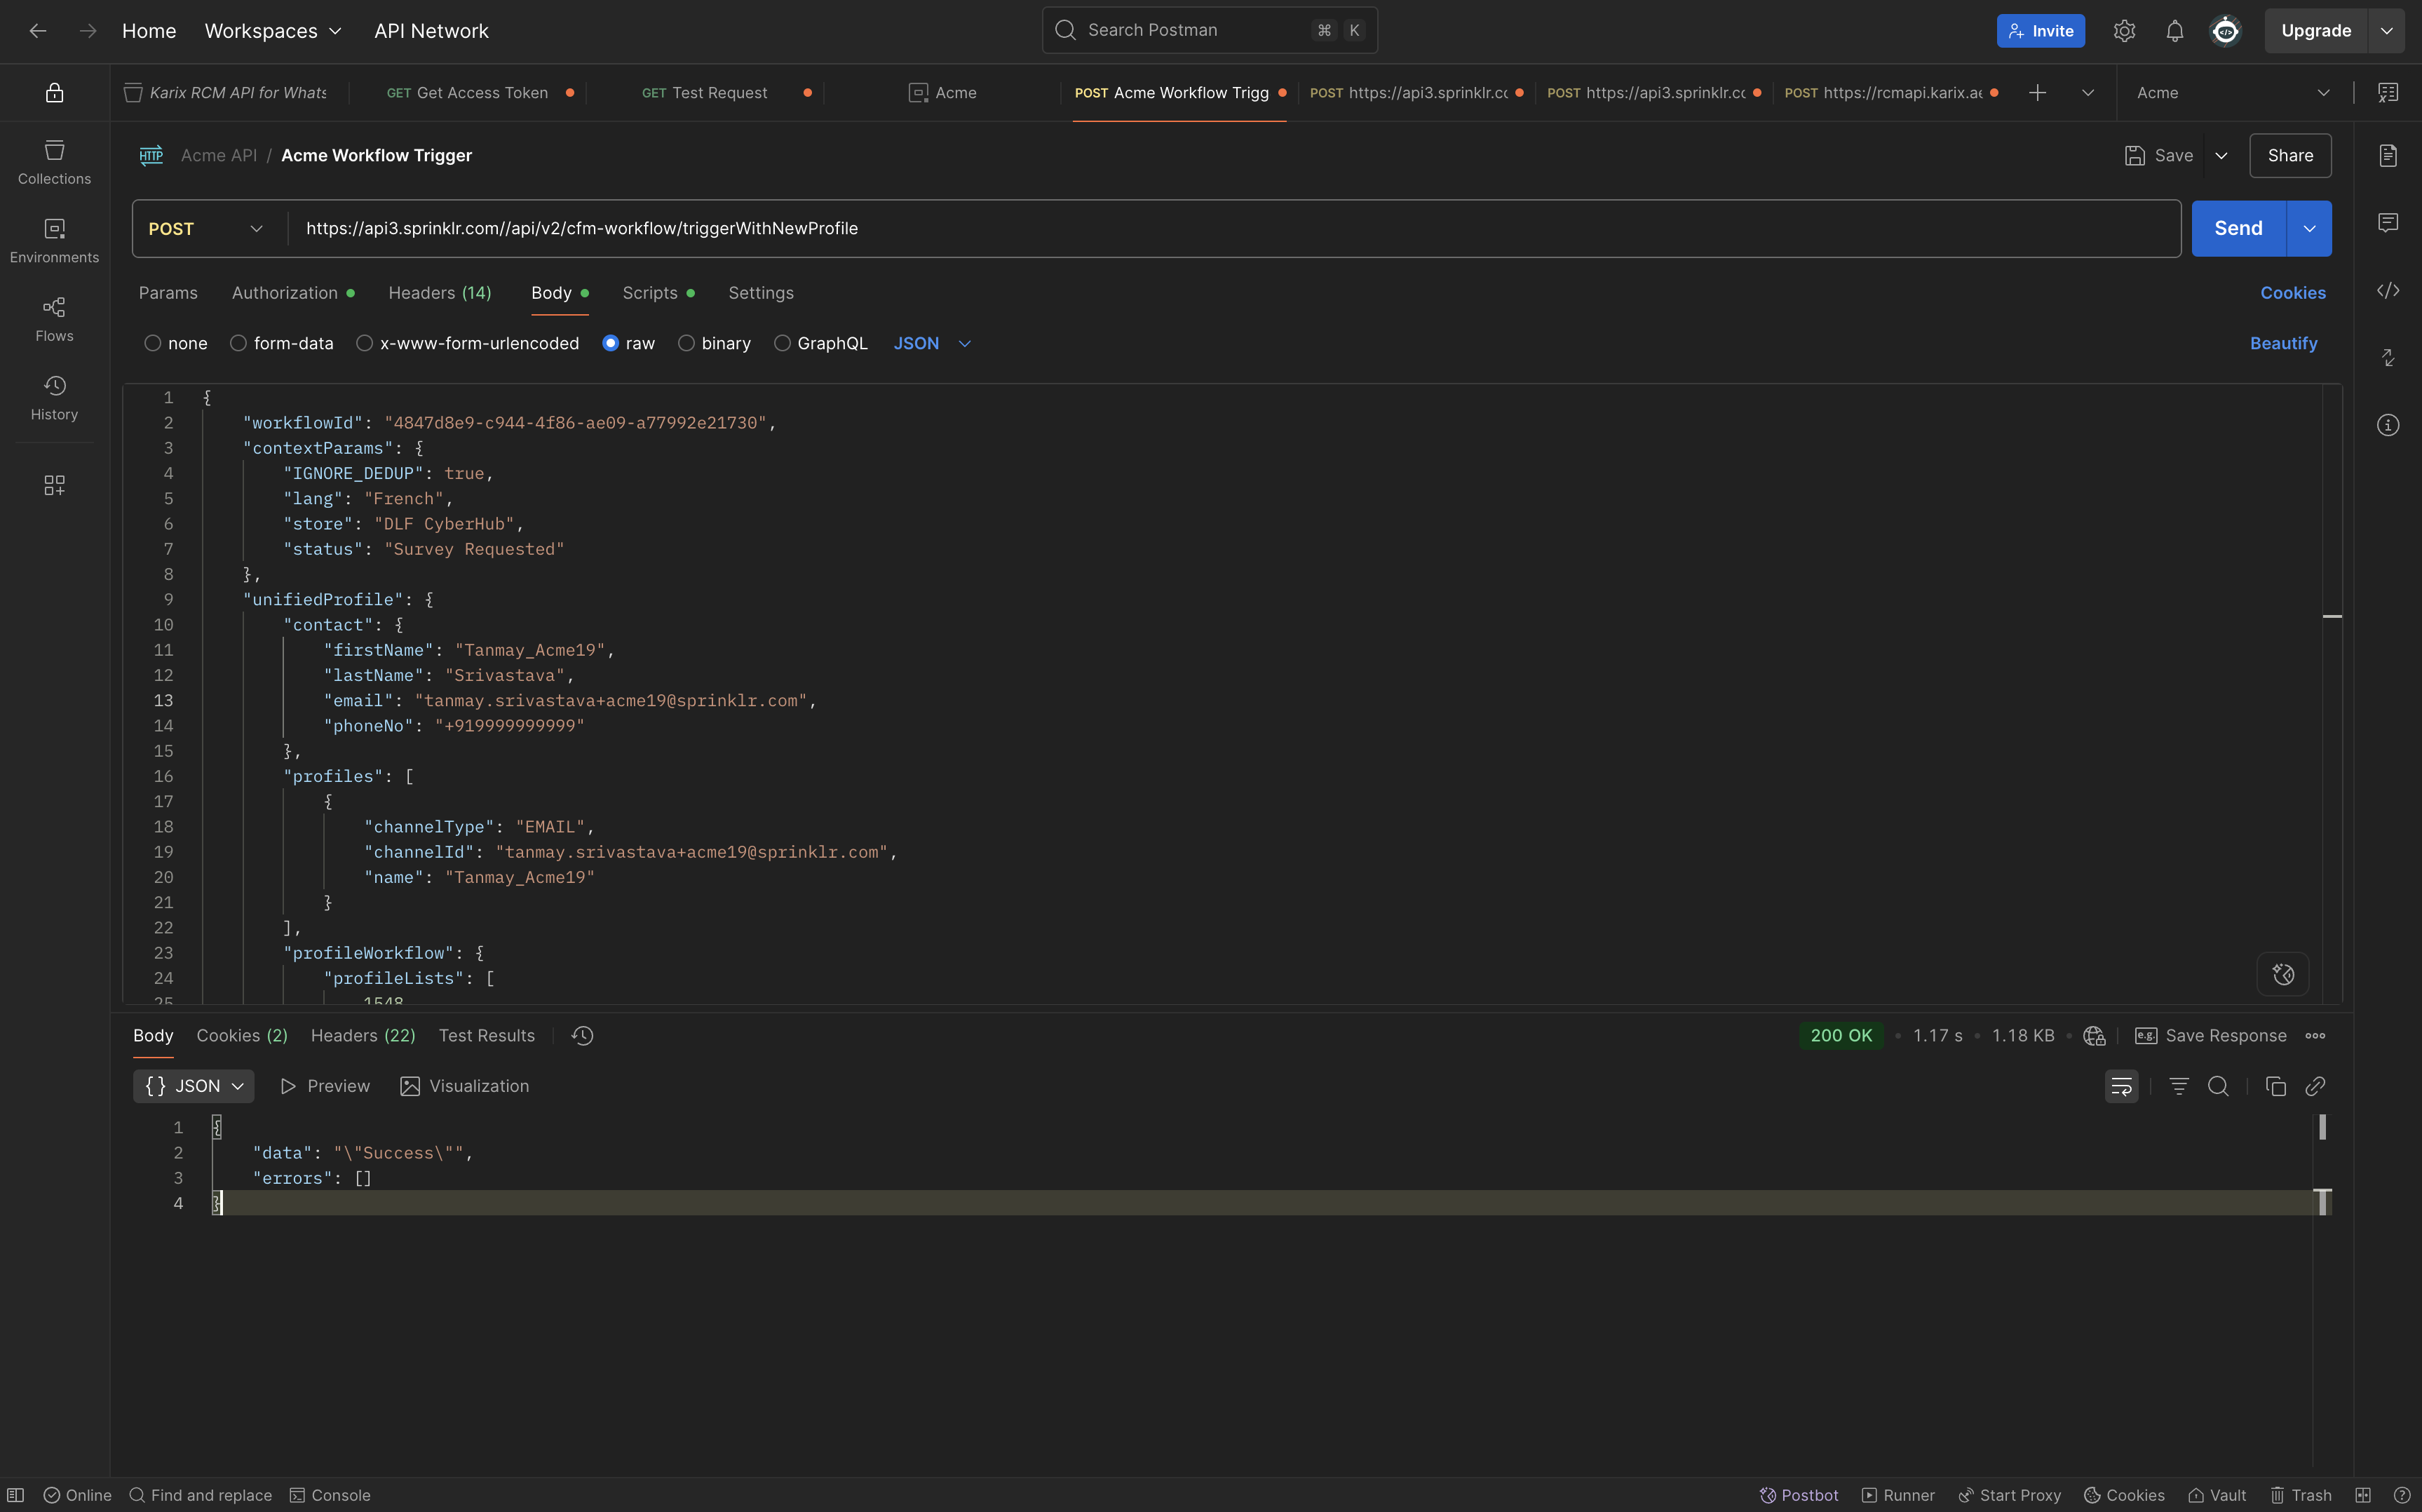Viewport: 2422px width, 1512px height.
Task: Open response history clock icon
Action: (583, 1036)
